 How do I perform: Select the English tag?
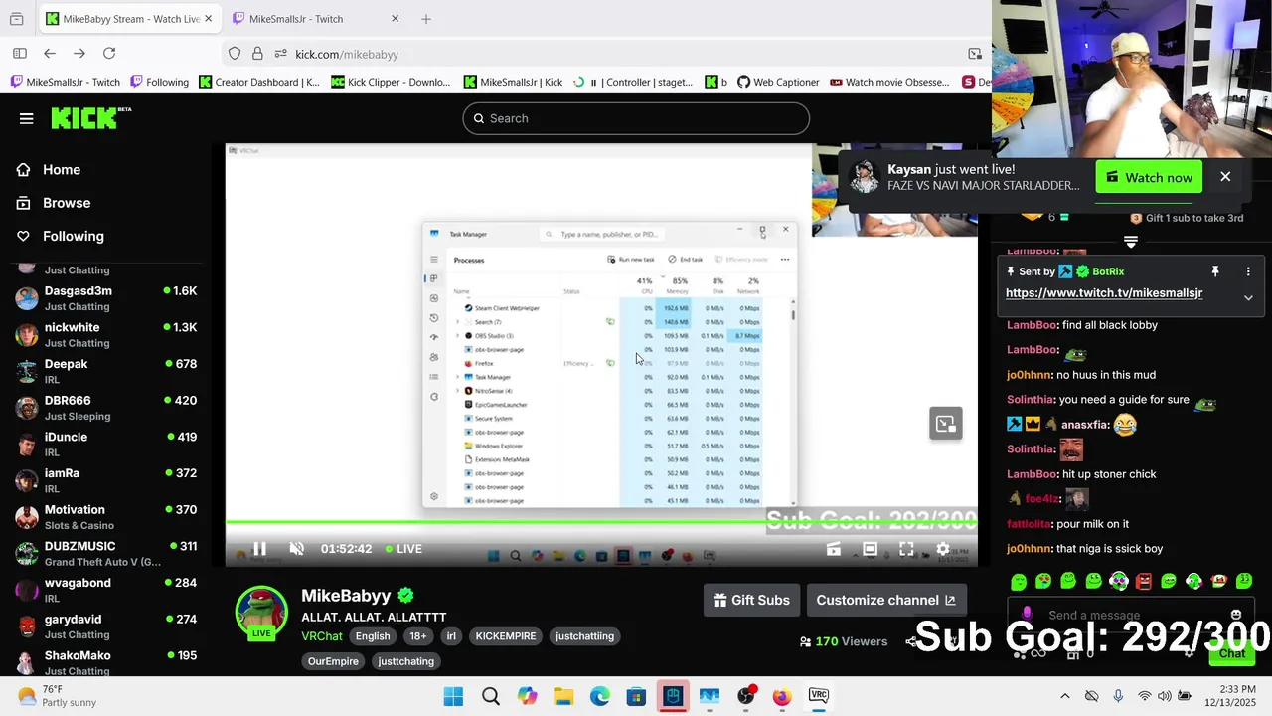pyautogui.click(x=373, y=636)
